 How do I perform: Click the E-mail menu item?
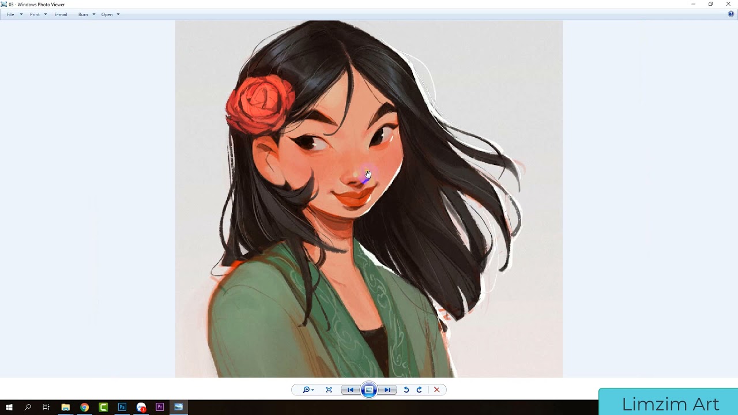(61, 14)
